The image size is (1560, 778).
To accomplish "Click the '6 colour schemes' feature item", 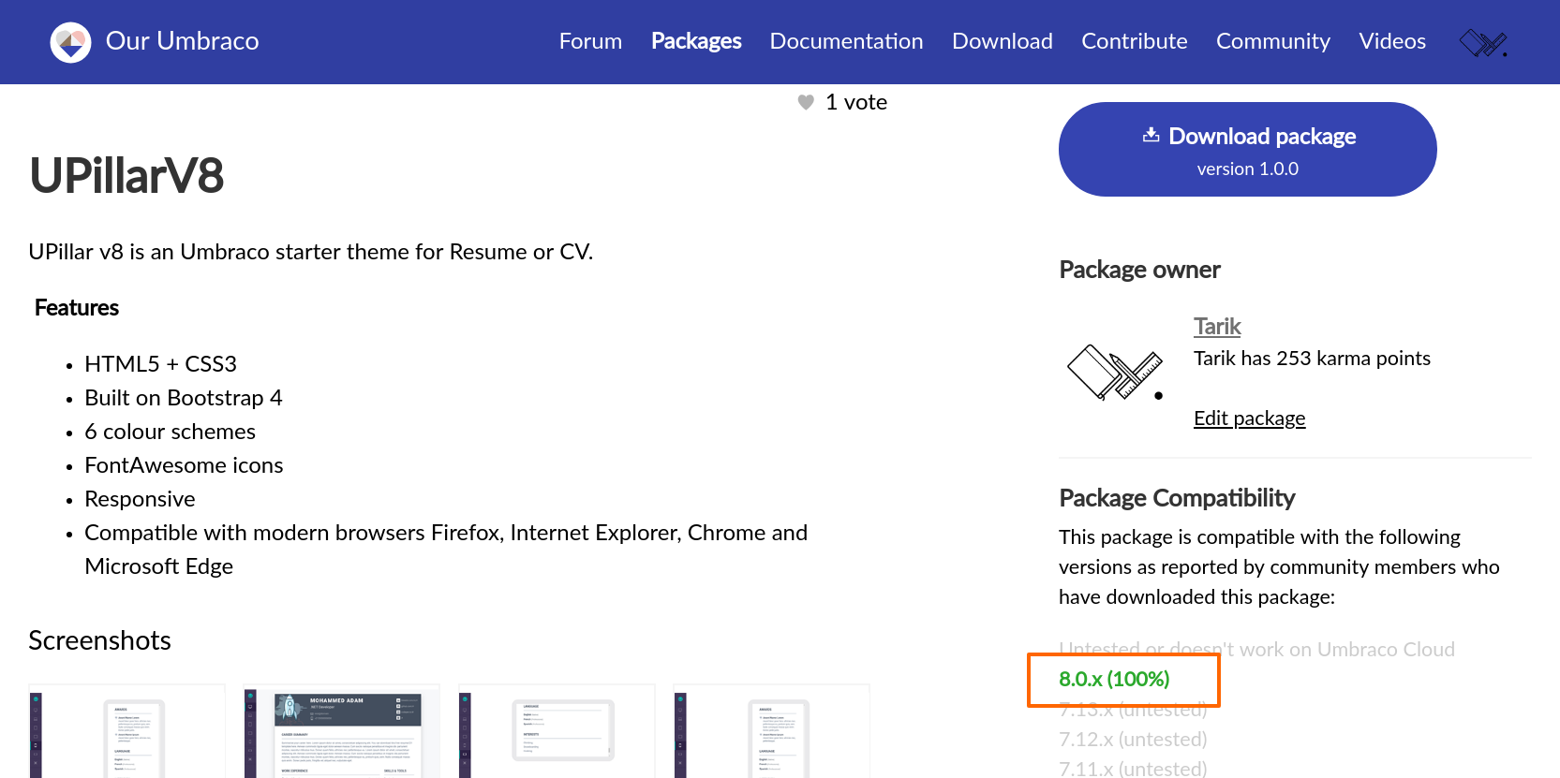I will 170,432.
